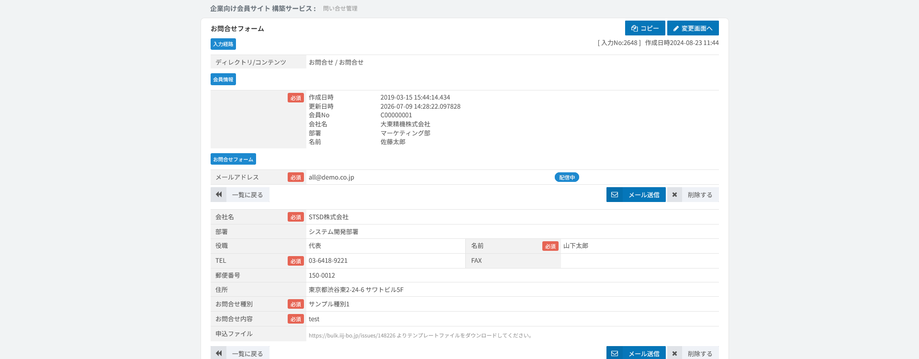Click the lower X delete icon
The height and width of the screenshot is (359, 919).
674,354
